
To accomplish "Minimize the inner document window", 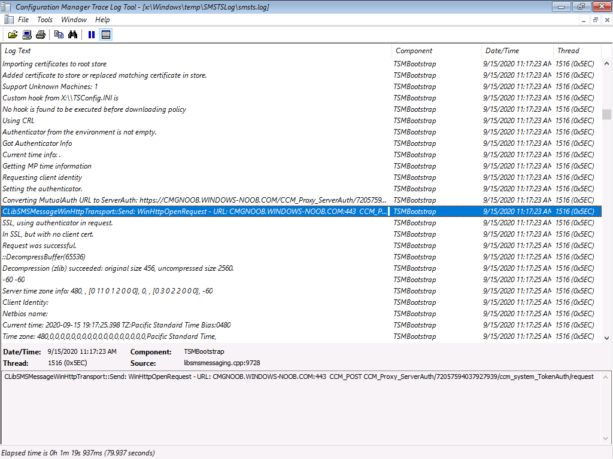I will pyautogui.click(x=584, y=20).
